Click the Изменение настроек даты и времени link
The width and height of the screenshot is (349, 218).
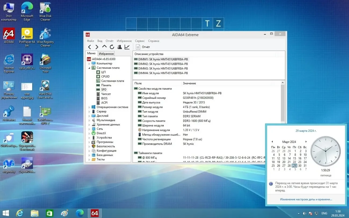click(306, 199)
